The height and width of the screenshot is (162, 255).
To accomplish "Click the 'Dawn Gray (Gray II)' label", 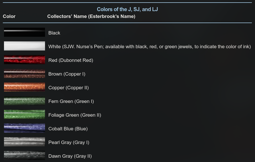I will coord(70,156).
